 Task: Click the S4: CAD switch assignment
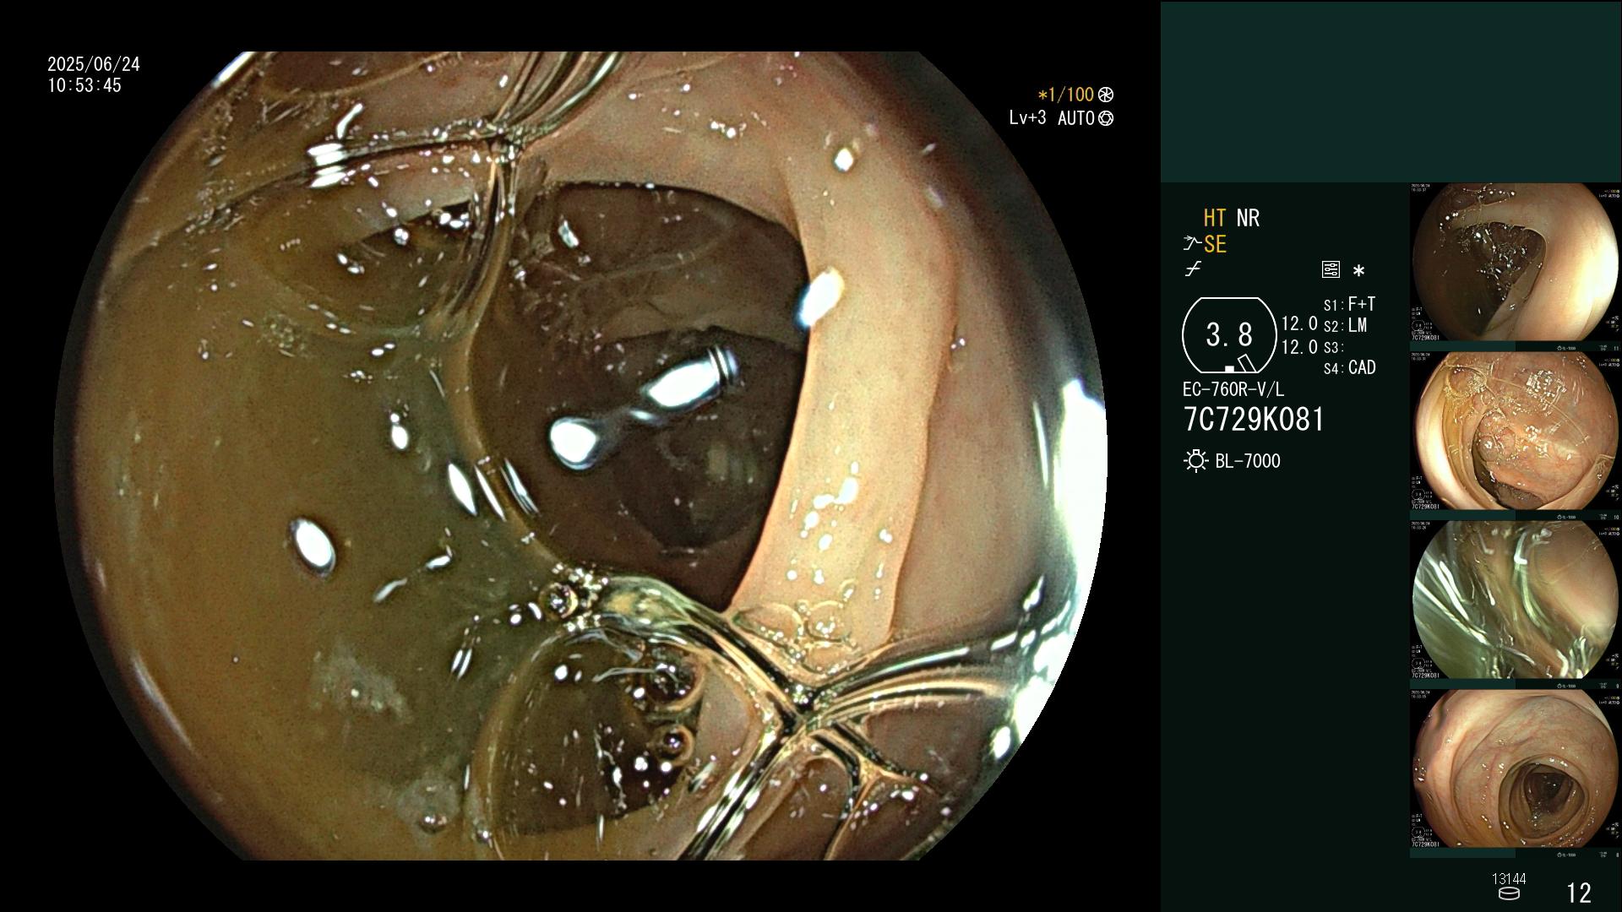1349,367
